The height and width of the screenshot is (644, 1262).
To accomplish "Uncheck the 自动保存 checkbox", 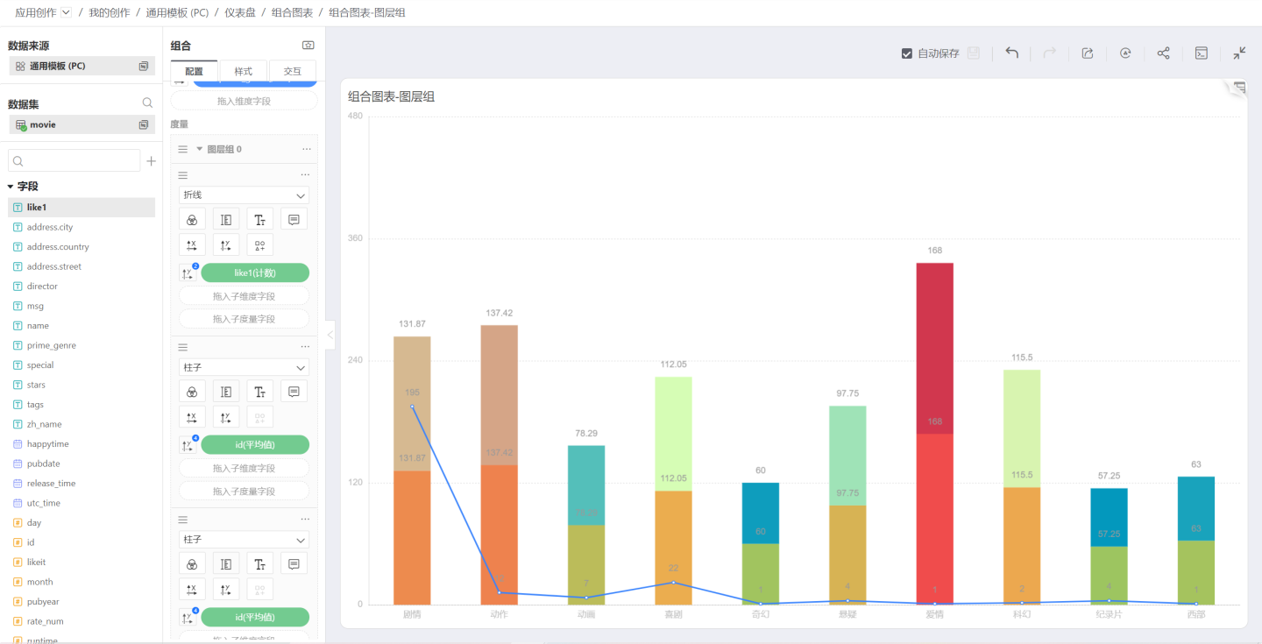I will point(907,53).
